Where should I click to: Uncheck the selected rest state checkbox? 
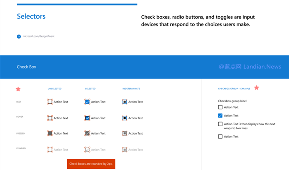click(x=87, y=102)
